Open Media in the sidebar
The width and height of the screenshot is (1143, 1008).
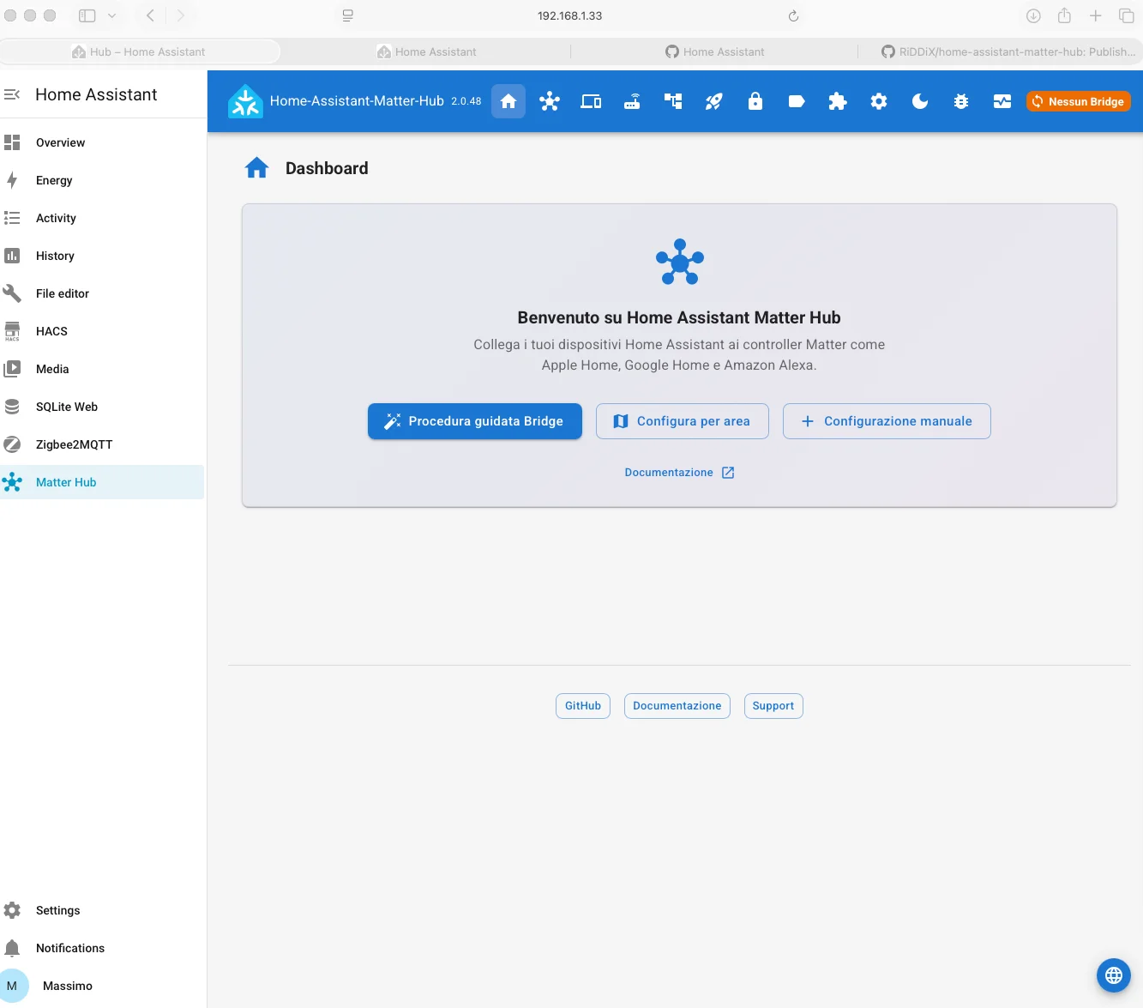[102, 369]
